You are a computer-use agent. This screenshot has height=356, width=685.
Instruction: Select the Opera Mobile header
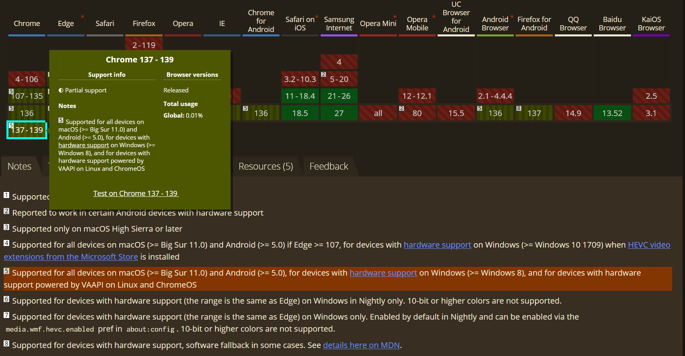(417, 24)
